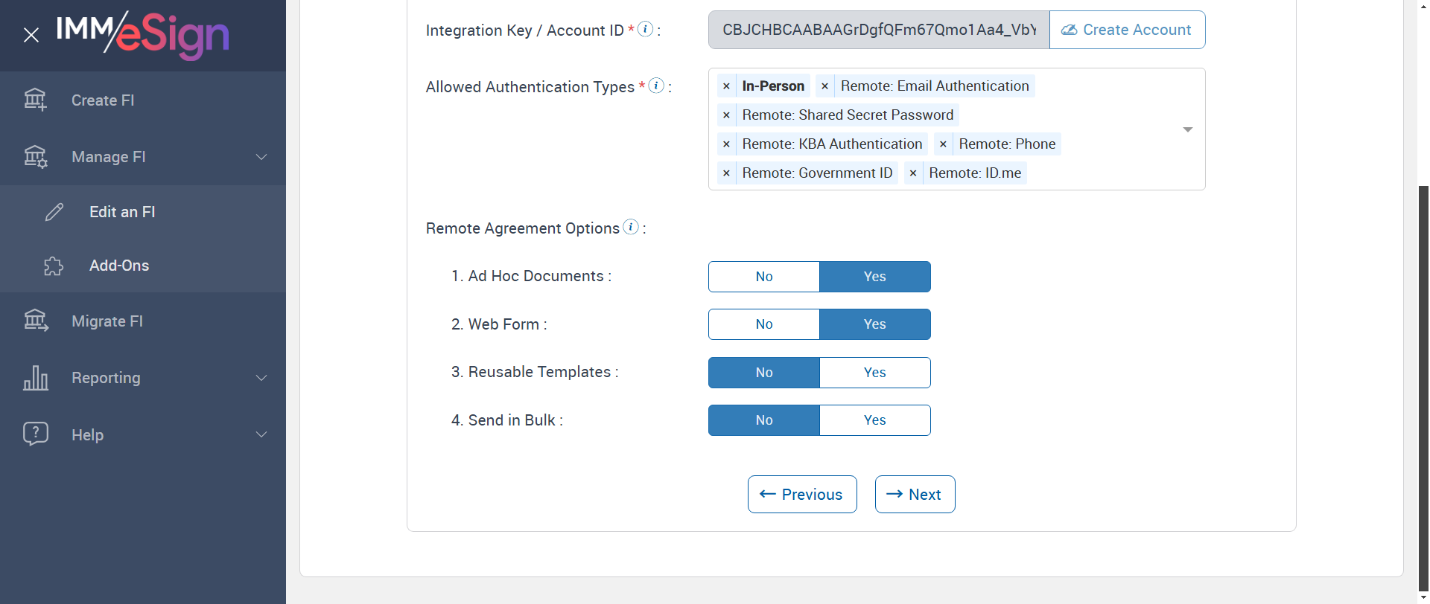Set Send in Bulk to Yes
Screen dimensions: 1430x604
pos(874,420)
